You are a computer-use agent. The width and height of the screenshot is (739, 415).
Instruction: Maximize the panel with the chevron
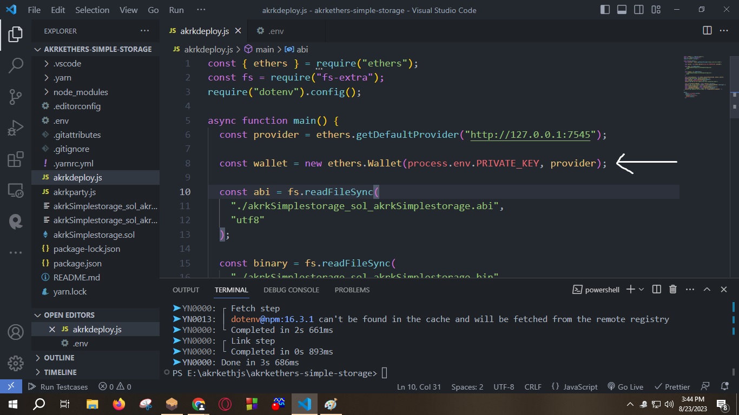click(x=707, y=289)
